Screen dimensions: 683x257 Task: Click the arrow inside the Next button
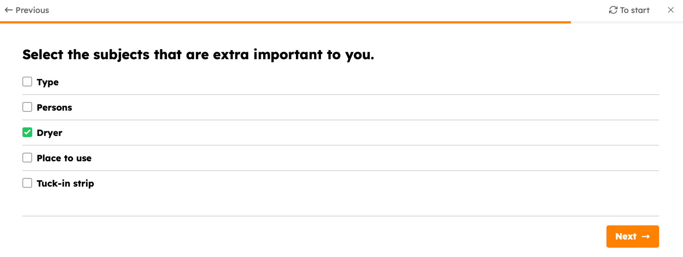coord(646,236)
